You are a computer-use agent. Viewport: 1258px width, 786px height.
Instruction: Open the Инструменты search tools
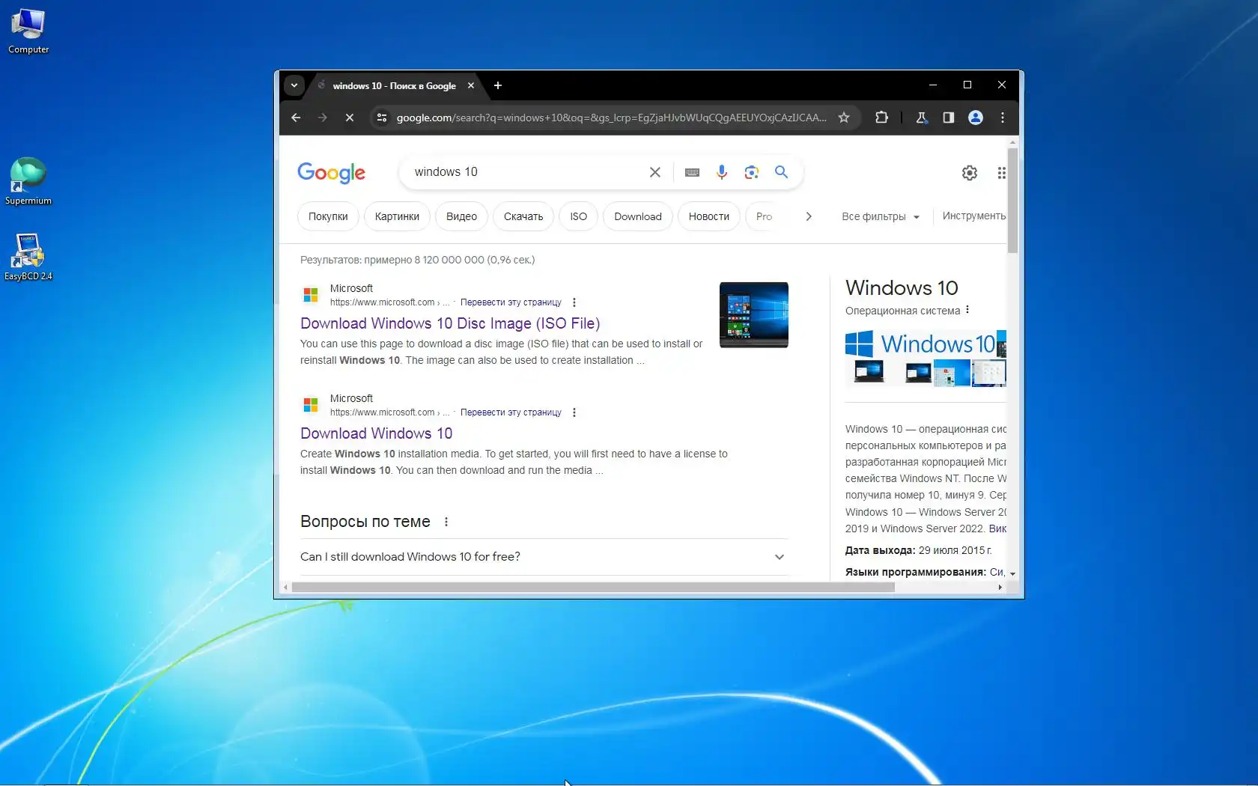tap(973, 216)
